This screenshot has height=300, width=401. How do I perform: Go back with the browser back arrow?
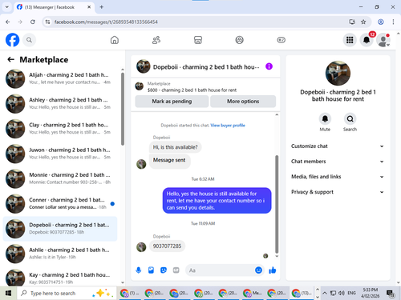pos(8,22)
